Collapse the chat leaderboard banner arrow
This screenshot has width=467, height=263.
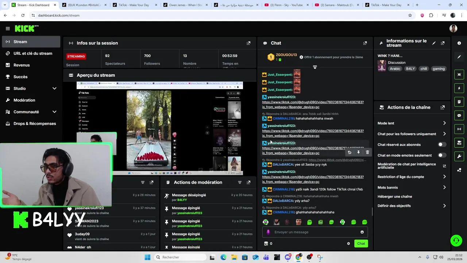315,67
